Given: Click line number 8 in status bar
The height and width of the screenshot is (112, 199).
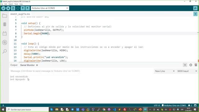Looking at the screenshot, I should click(3, 105).
